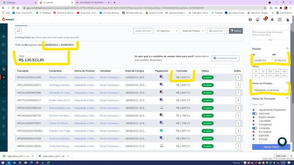Open the floating chat support bubble
The width and height of the screenshot is (294, 165).
[282, 142]
